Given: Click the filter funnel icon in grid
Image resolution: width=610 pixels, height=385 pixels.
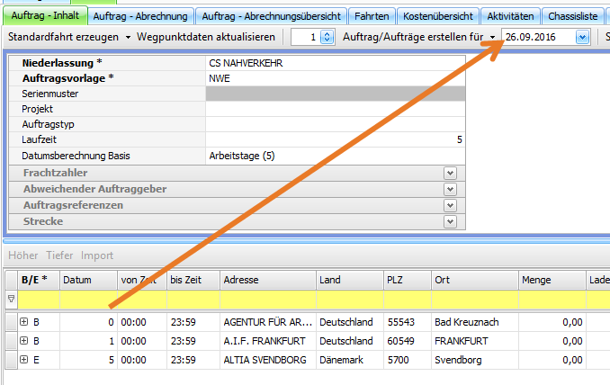Looking at the screenshot, I should tap(11, 299).
